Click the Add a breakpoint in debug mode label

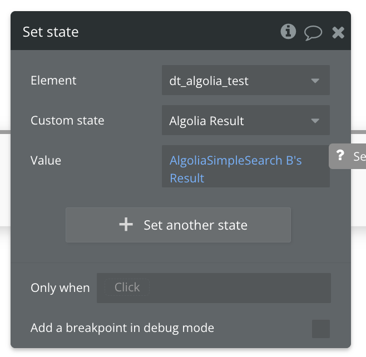click(122, 328)
